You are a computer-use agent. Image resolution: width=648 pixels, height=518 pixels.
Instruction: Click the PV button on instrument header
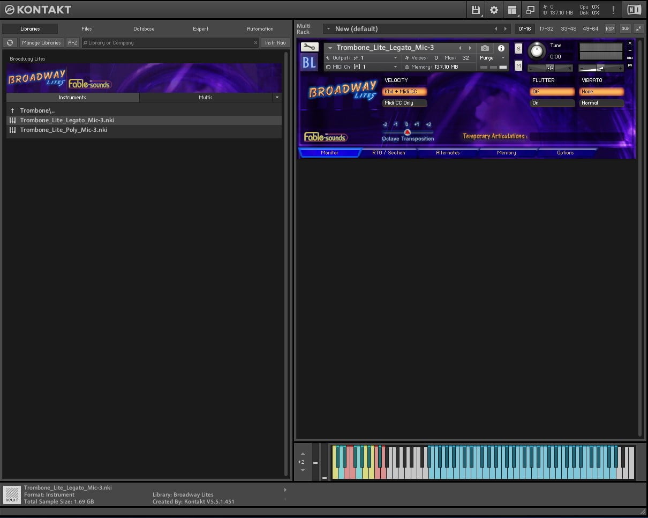click(630, 65)
